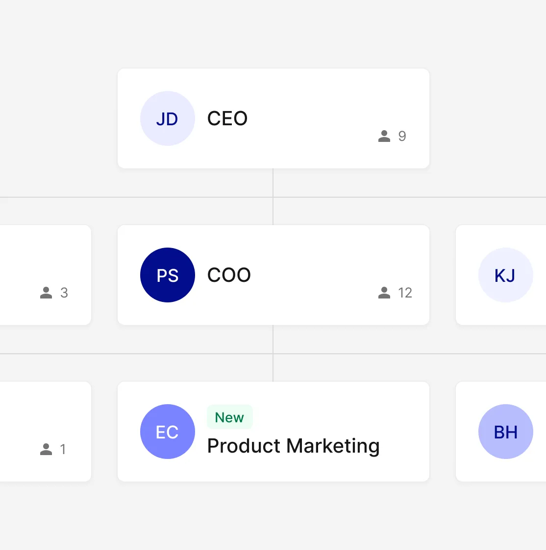
Task: Select the EC avatar circle
Action: [168, 432]
